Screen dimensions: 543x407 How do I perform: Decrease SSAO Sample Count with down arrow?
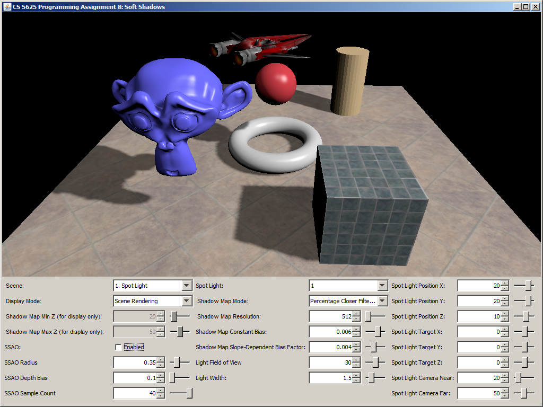click(x=161, y=396)
